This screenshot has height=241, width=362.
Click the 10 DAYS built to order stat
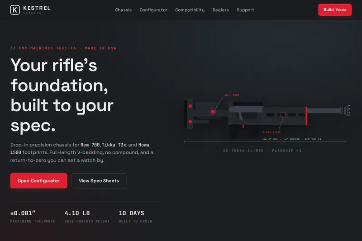tap(135, 217)
